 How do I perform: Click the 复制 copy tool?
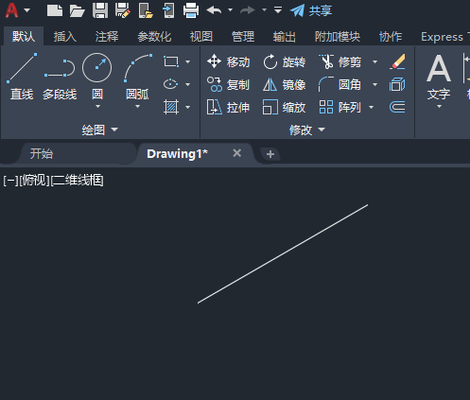click(x=229, y=84)
